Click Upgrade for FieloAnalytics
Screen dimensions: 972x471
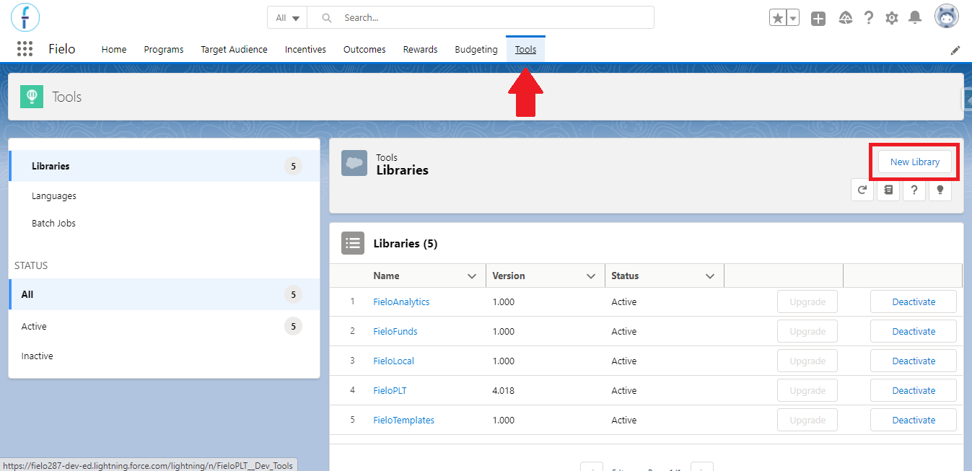(807, 301)
